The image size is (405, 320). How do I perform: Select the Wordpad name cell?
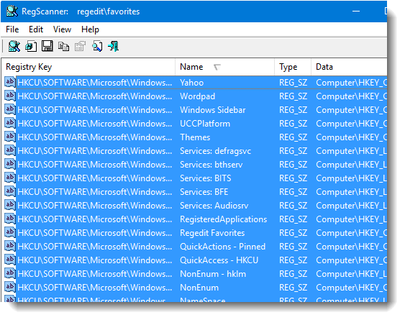(197, 96)
